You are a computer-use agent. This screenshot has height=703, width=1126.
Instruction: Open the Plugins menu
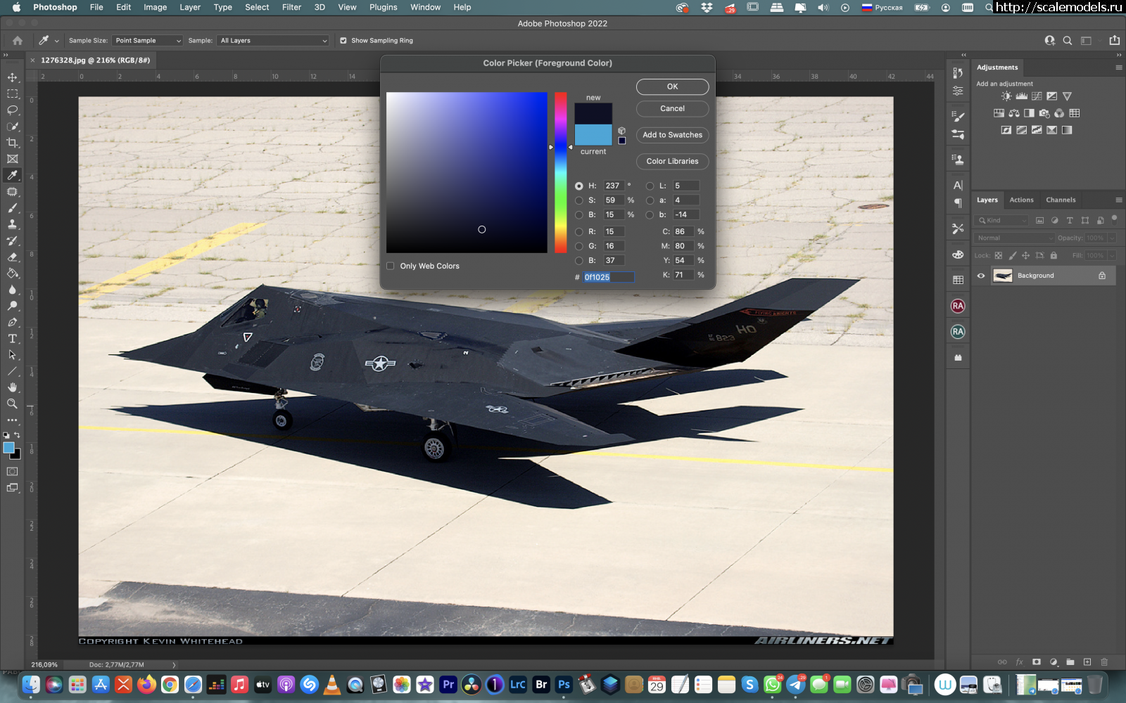click(383, 7)
